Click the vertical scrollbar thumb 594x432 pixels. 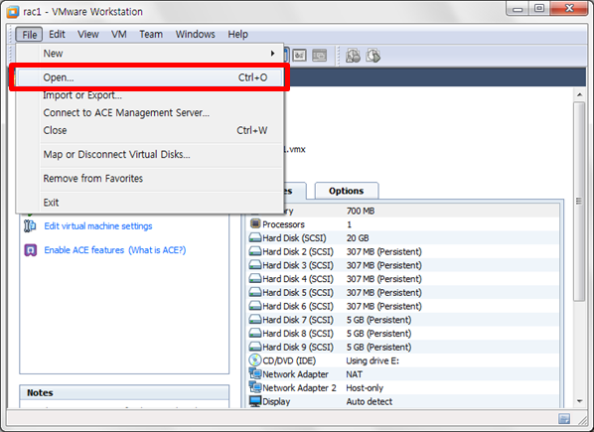click(579, 202)
